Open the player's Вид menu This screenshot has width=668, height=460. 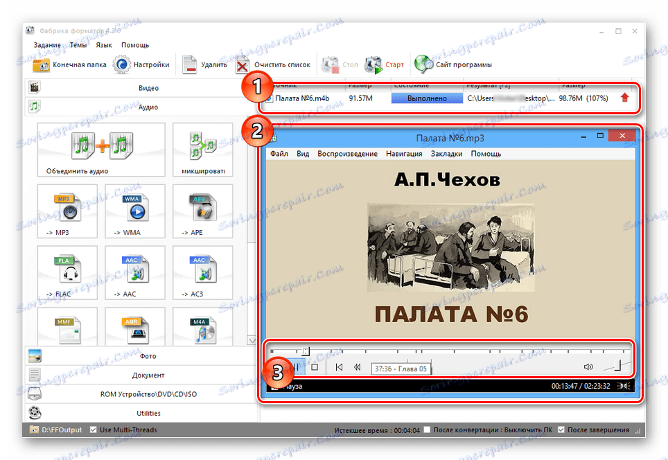point(303,154)
